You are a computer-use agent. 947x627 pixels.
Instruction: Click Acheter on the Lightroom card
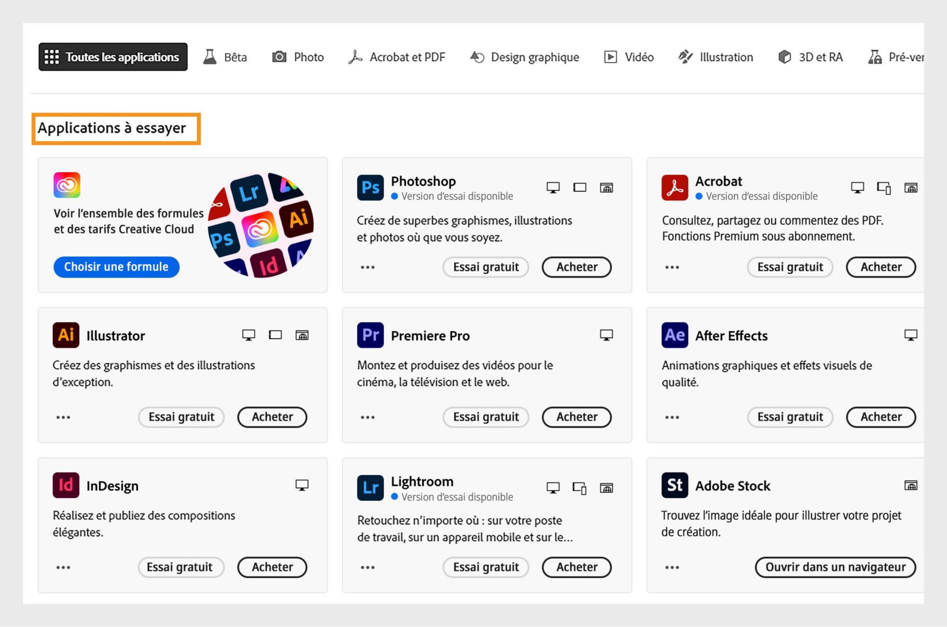point(577,567)
